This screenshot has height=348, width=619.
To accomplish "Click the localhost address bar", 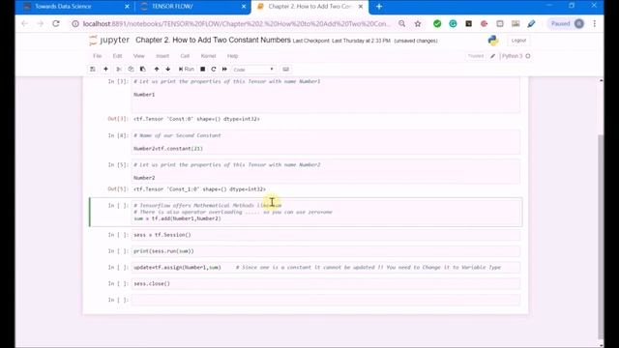I will (236, 23).
